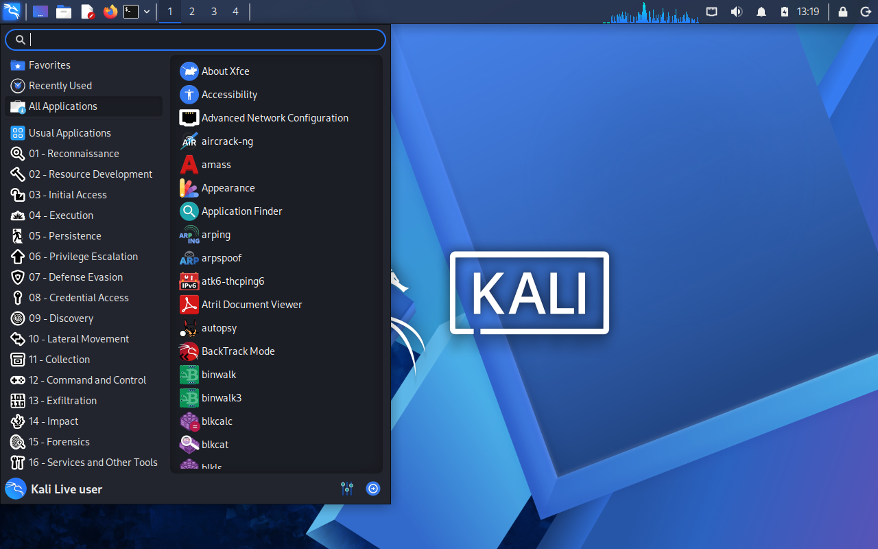Click the battery power manager icon
This screenshot has height=549, width=878.
point(785,12)
